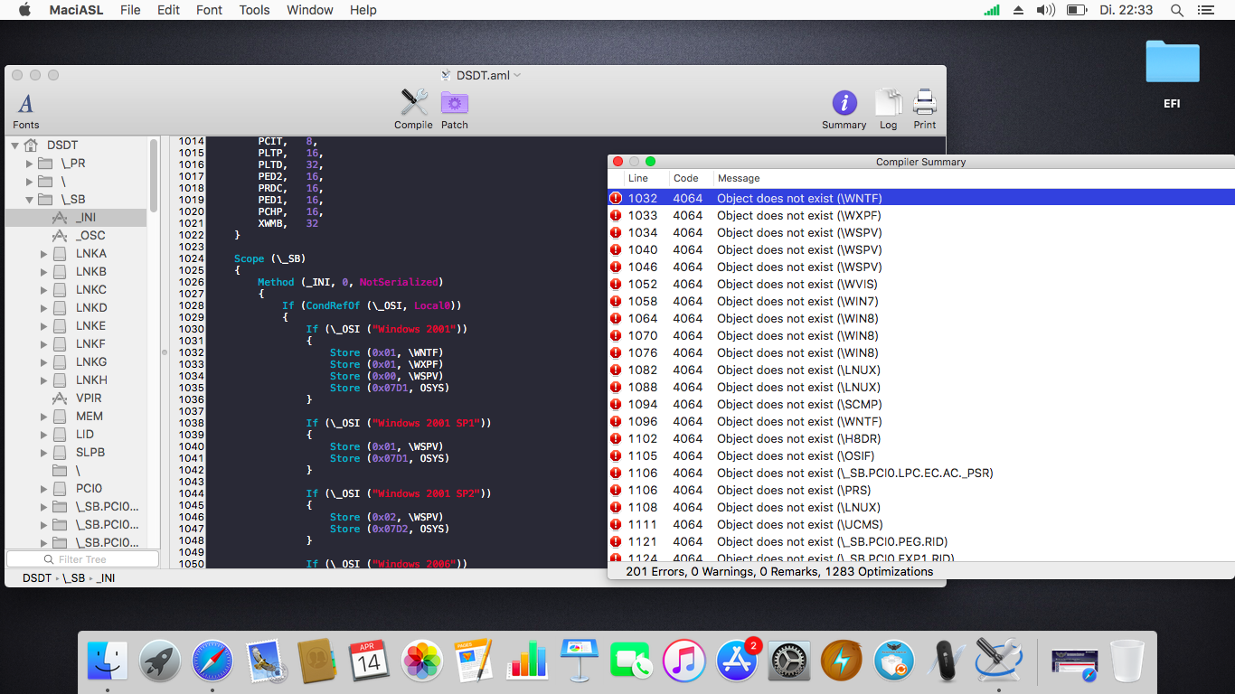The height and width of the screenshot is (694, 1235).
Task: Click the Message column header
Action: coord(738,178)
